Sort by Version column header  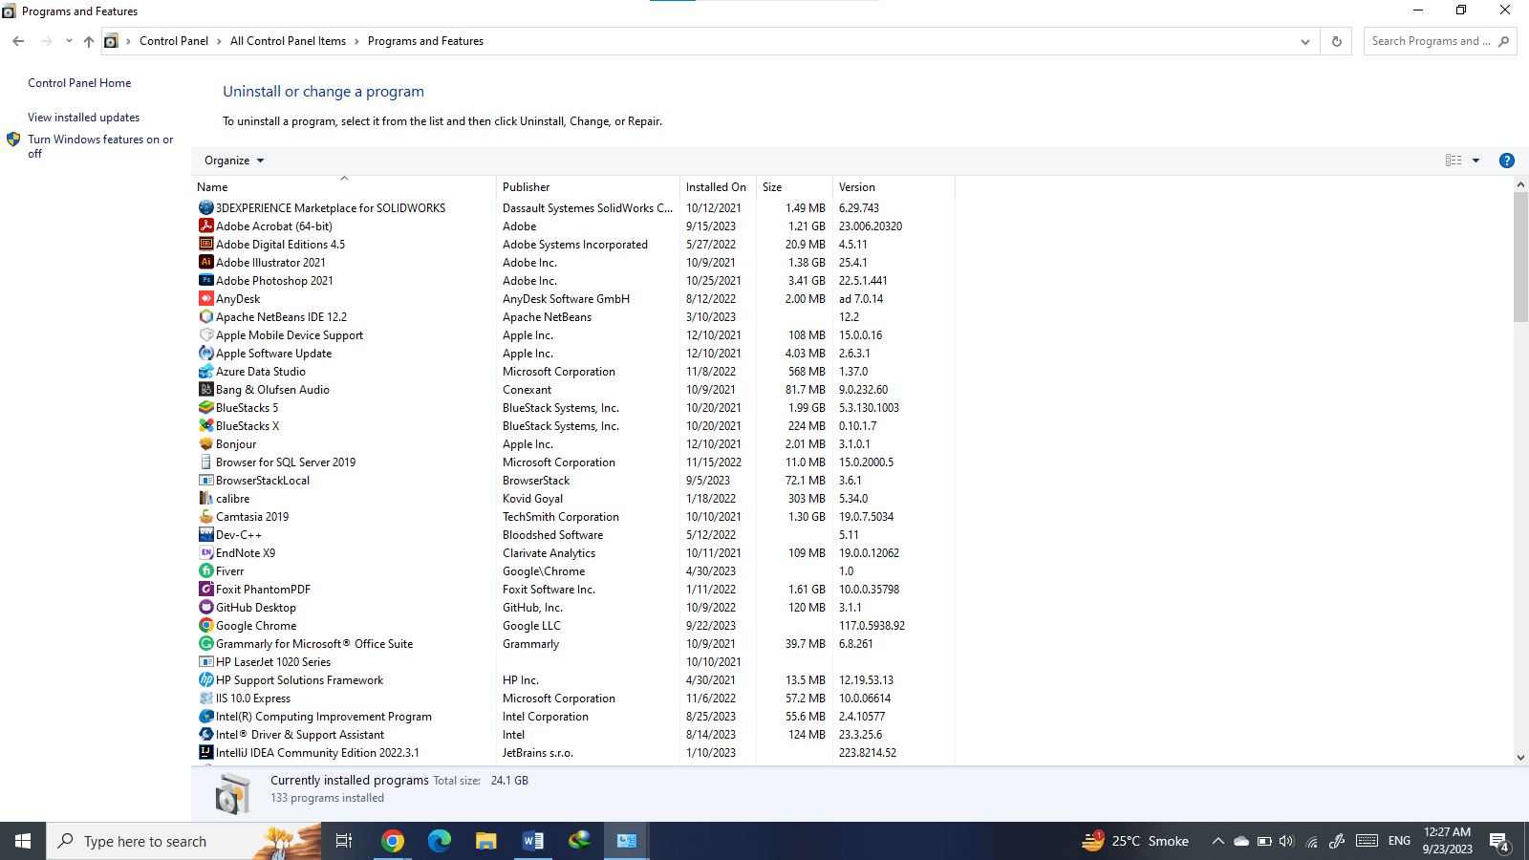(x=894, y=186)
